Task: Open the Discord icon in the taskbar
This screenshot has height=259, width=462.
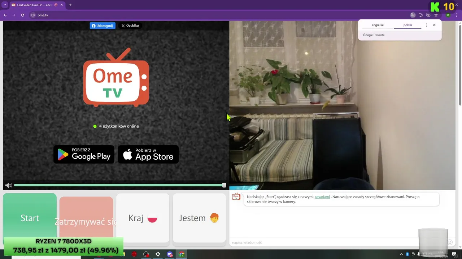Action: (x=170, y=254)
